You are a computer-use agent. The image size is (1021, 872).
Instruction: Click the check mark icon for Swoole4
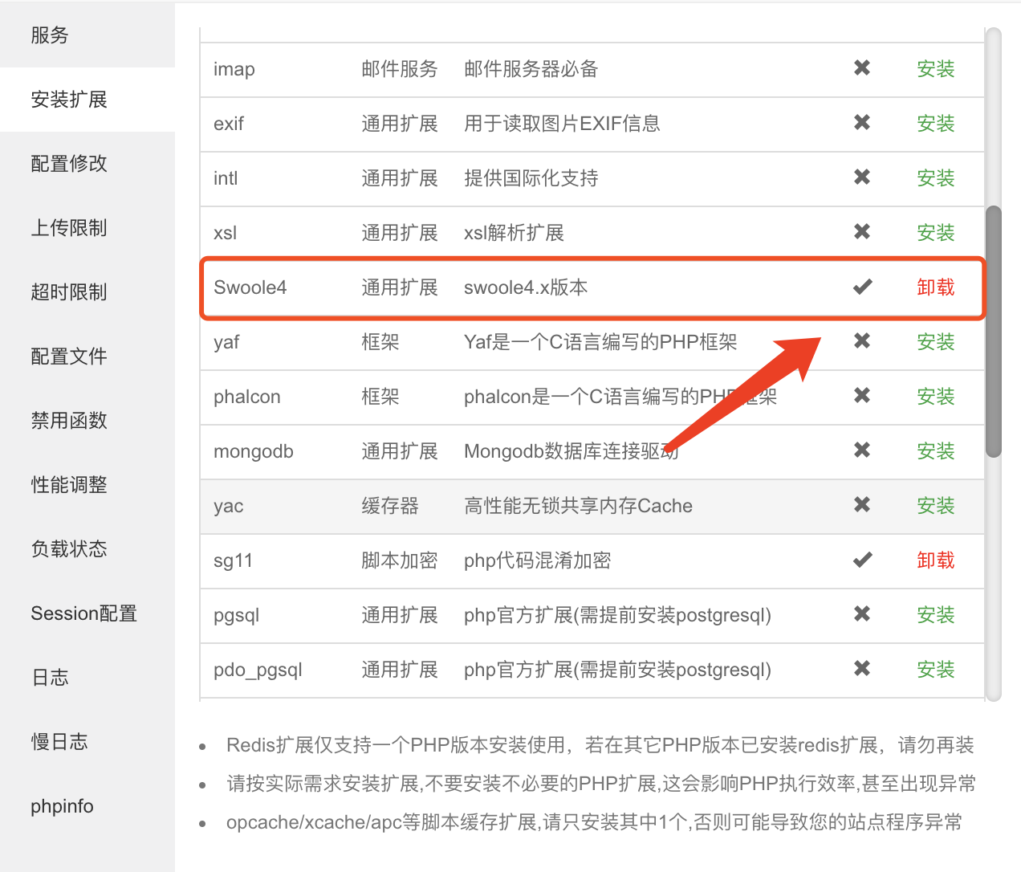(x=862, y=287)
